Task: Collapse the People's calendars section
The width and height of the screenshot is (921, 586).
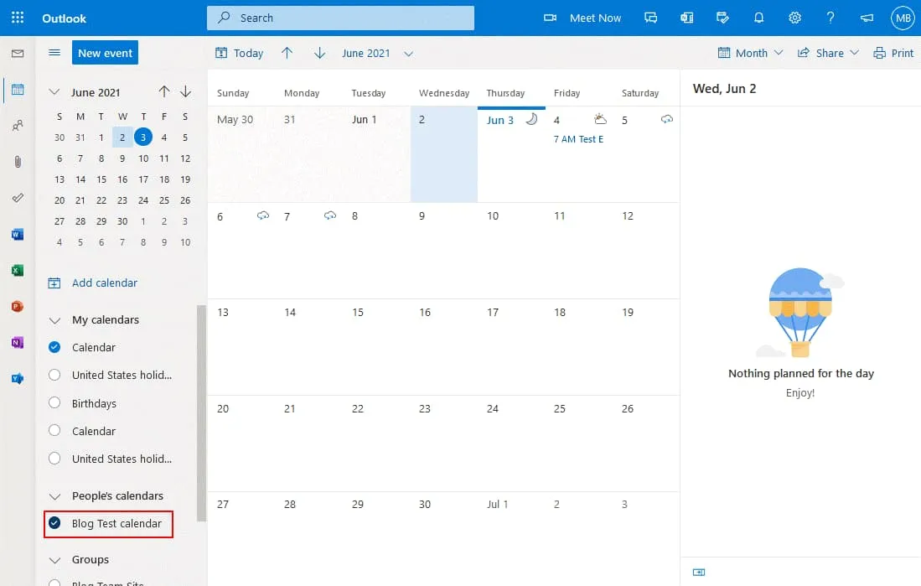Action: pyautogui.click(x=55, y=496)
